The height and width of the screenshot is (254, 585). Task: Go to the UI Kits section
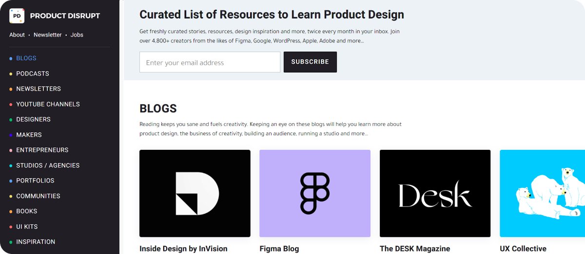click(27, 226)
